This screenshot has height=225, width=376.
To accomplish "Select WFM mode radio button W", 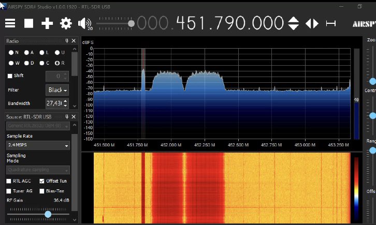I will (x=11, y=63).
